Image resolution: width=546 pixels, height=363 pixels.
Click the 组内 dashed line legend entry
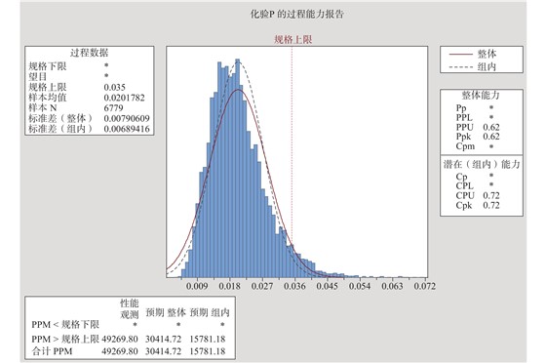(x=473, y=66)
